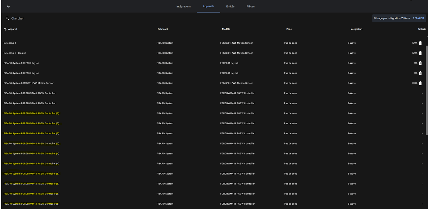This screenshot has height=209, width=428.
Task: Click the battery icon of Detecteur 1
Action: click(x=420, y=43)
